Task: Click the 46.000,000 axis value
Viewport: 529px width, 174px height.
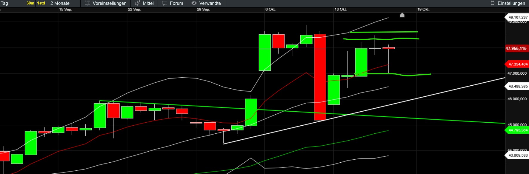Action: click(517, 99)
